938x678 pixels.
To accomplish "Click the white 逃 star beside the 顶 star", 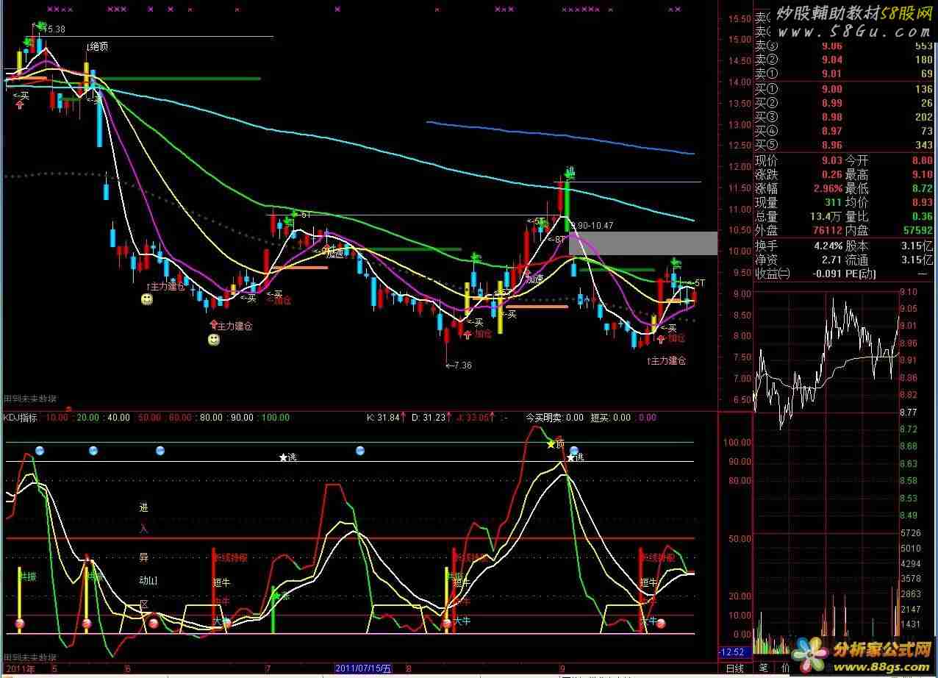I will [570, 458].
